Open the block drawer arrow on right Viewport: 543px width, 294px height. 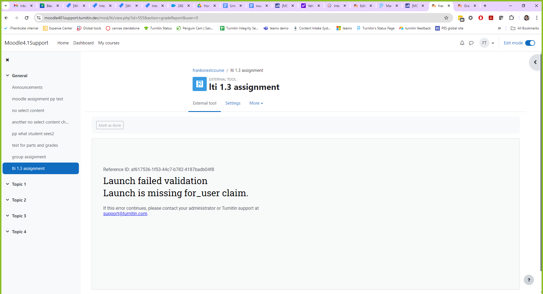pos(535,62)
